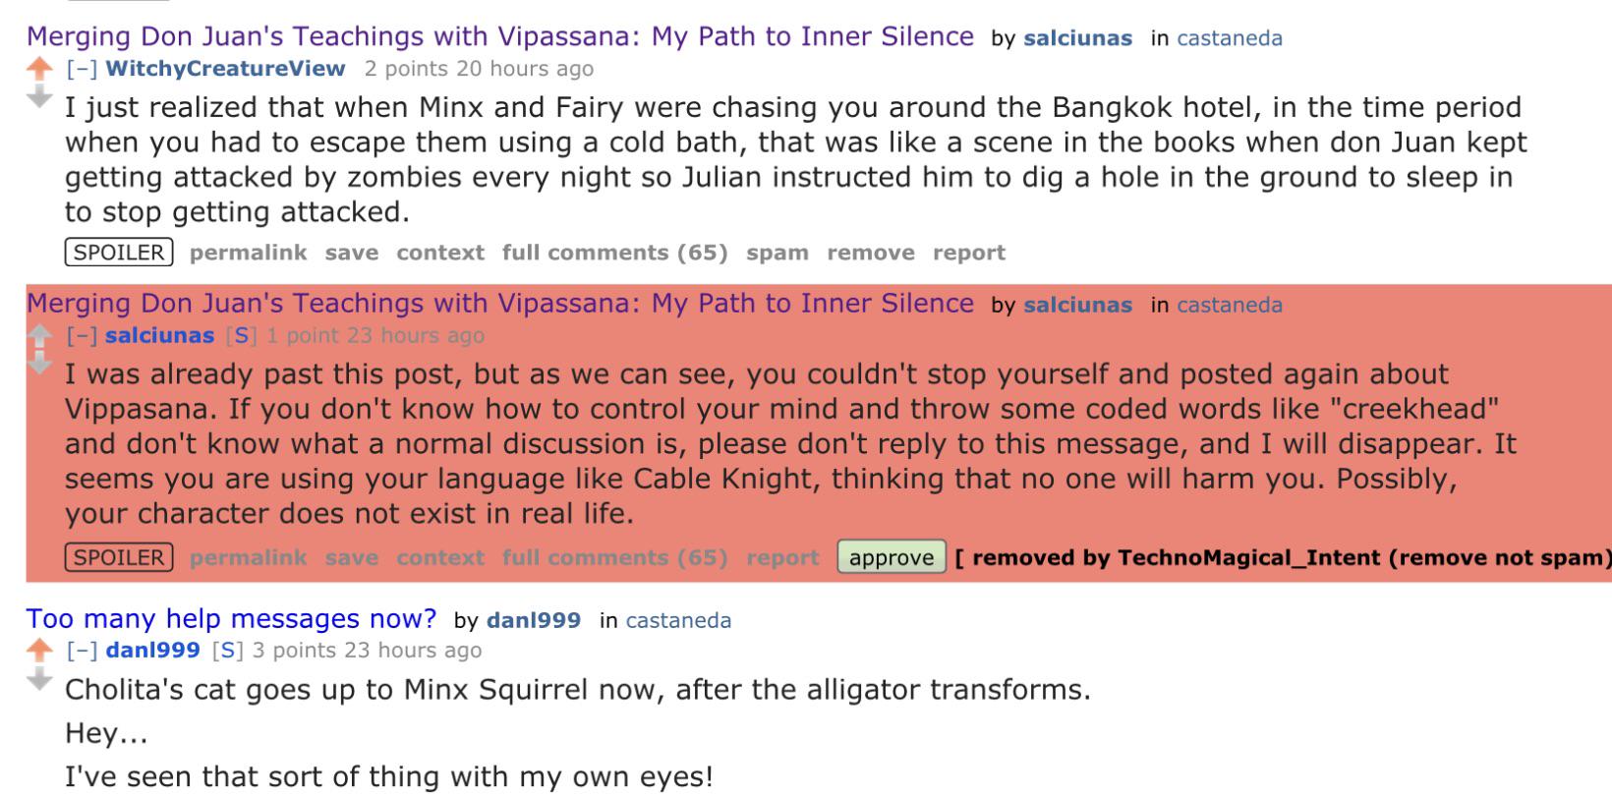Approve the removed salciunas comment
Image resolution: width=1612 pixels, height=798 pixels.
(x=892, y=557)
